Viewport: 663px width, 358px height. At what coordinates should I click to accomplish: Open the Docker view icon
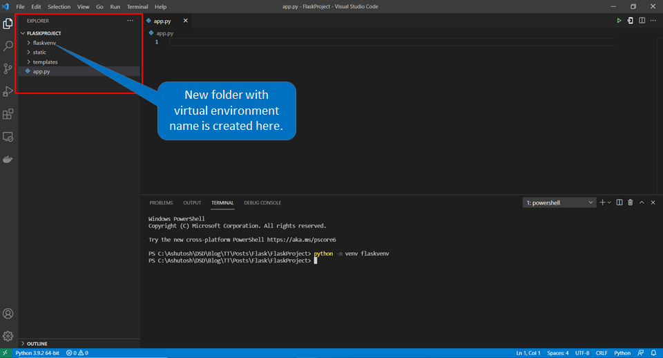(x=8, y=160)
